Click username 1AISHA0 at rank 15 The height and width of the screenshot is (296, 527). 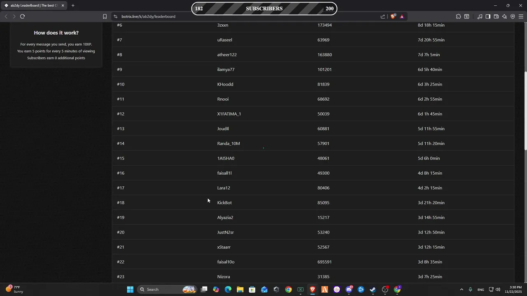point(226,158)
